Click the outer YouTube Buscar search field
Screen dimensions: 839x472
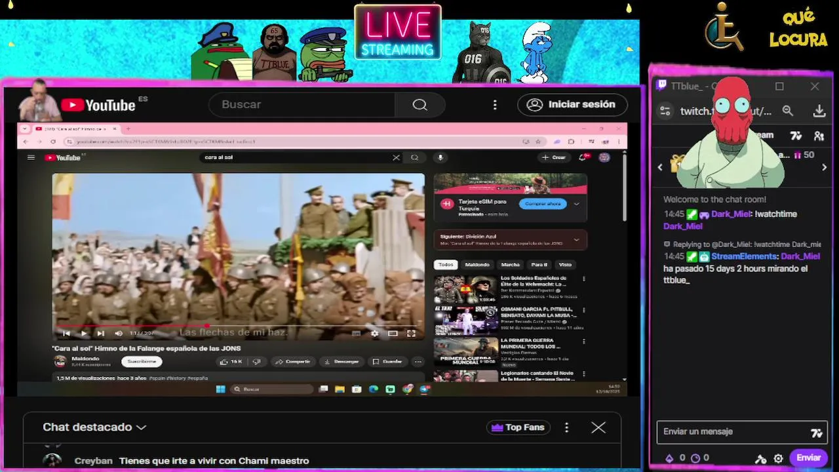(302, 105)
